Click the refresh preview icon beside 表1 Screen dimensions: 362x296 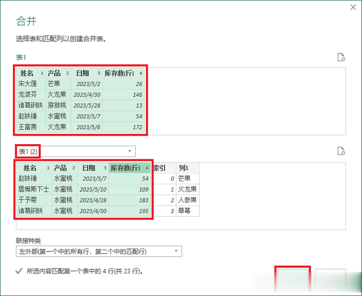pyautogui.click(x=341, y=58)
